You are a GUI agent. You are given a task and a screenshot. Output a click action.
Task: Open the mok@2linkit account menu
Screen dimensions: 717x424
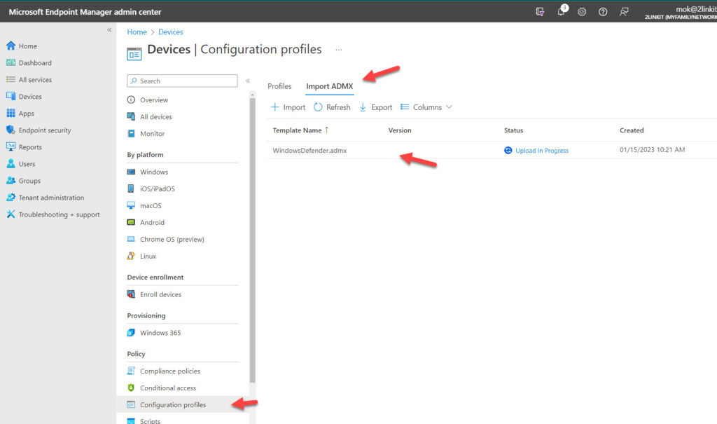click(x=681, y=12)
